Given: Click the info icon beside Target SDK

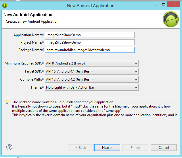Looking at the screenshot, I should point(43,71).
